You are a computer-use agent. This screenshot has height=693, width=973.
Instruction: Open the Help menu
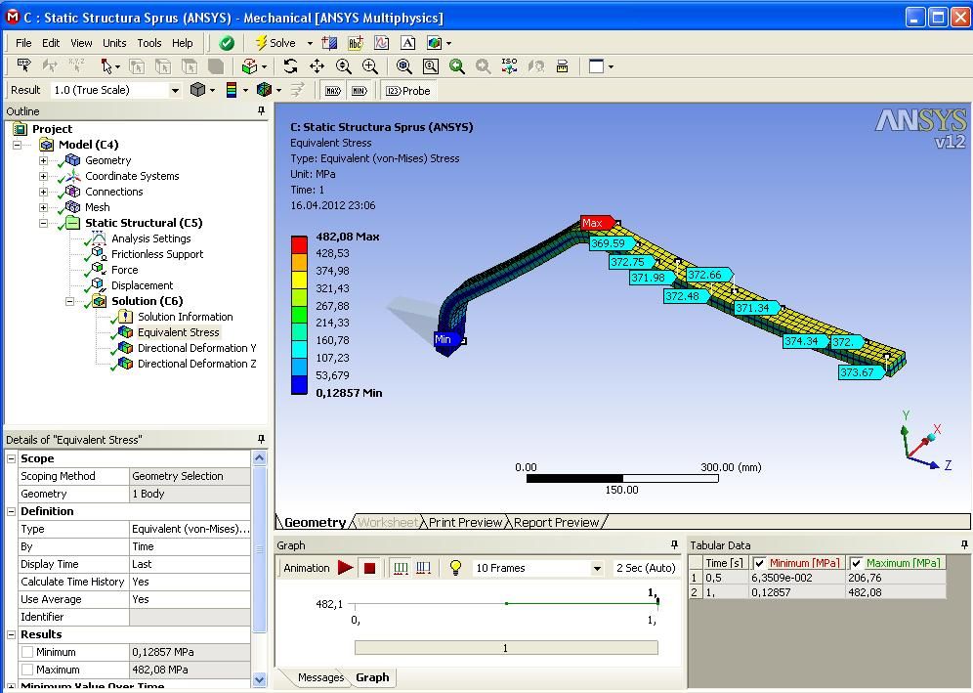click(x=183, y=43)
